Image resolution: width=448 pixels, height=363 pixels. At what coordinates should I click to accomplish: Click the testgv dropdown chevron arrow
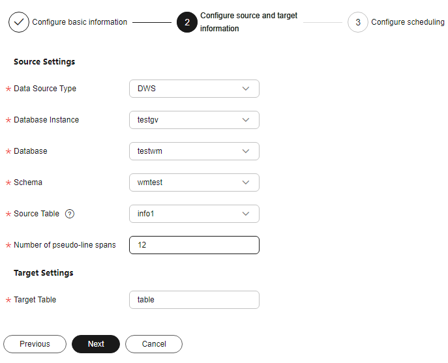[x=246, y=120]
